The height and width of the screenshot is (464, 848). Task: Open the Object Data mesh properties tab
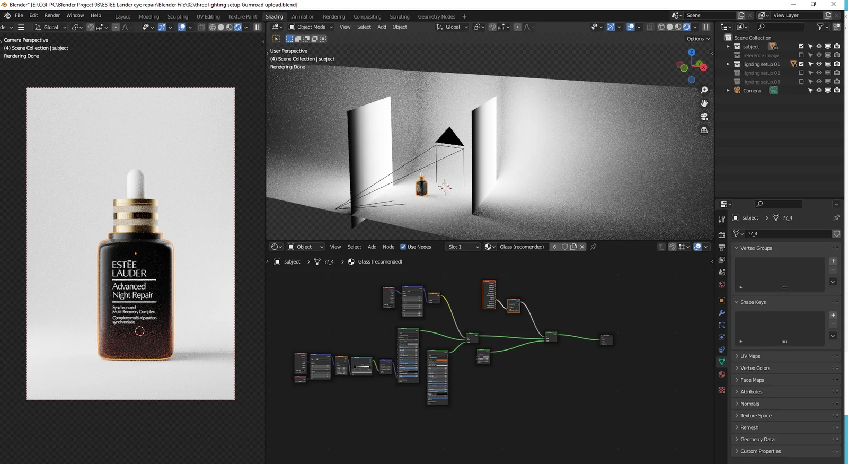[x=721, y=362]
